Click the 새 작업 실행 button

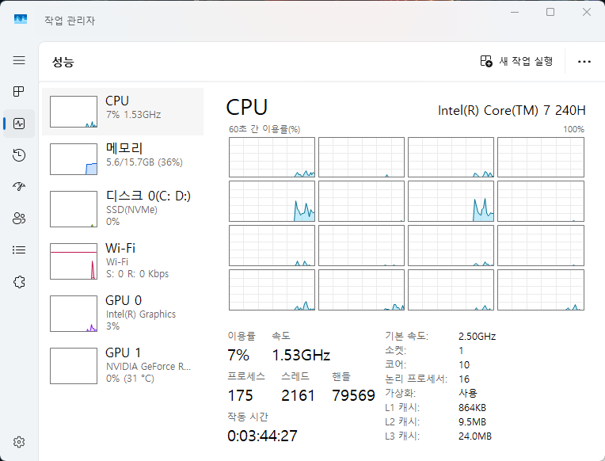pyautogui.click(x=517, y=61)
